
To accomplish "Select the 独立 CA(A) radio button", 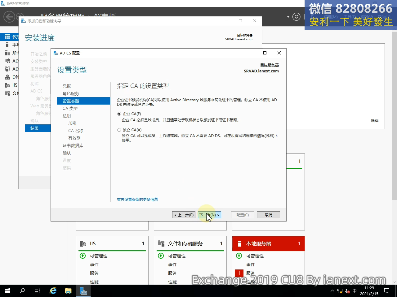I will (x=119, y=130).
